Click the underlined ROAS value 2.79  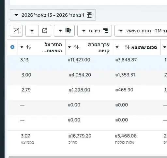pos(26,90)
